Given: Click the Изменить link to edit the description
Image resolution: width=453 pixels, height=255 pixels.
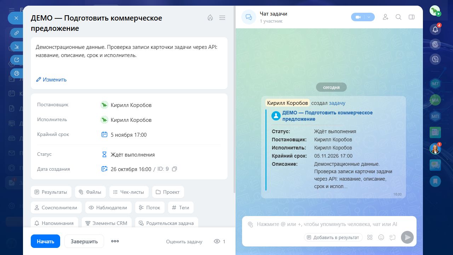Looking at the screenshot, I should (x=51, y=80).
